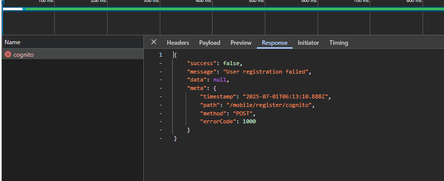Click the errorCode value 1000
Image resolution: width=444 pixels, height=181 pixels.
tap(249, 122)
